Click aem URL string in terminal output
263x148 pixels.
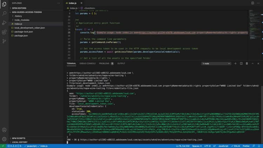(105, 94)
